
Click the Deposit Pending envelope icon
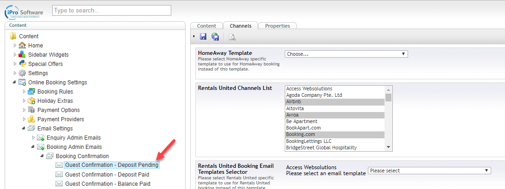click(59, 165)
